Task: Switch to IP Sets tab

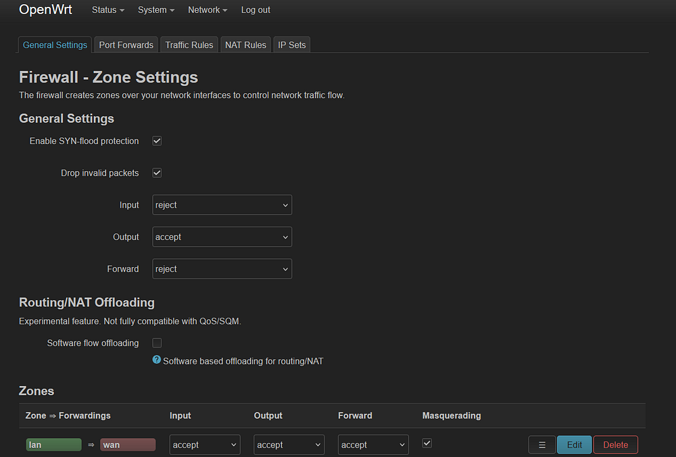Action: (292, 45)
